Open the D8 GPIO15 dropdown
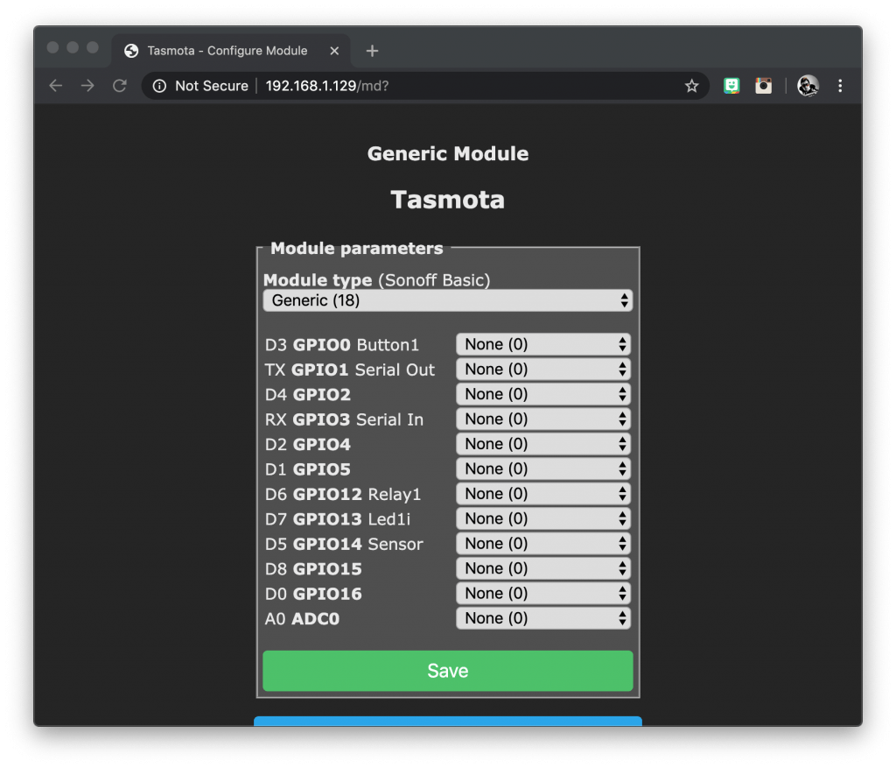 point(542,568)
